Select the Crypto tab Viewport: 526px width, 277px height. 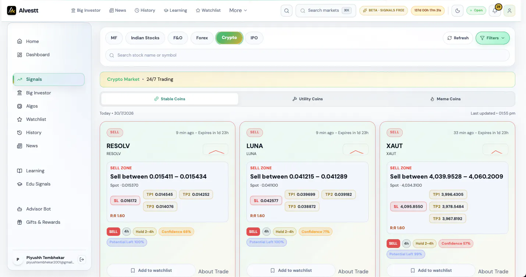click(x=229, y=38)
